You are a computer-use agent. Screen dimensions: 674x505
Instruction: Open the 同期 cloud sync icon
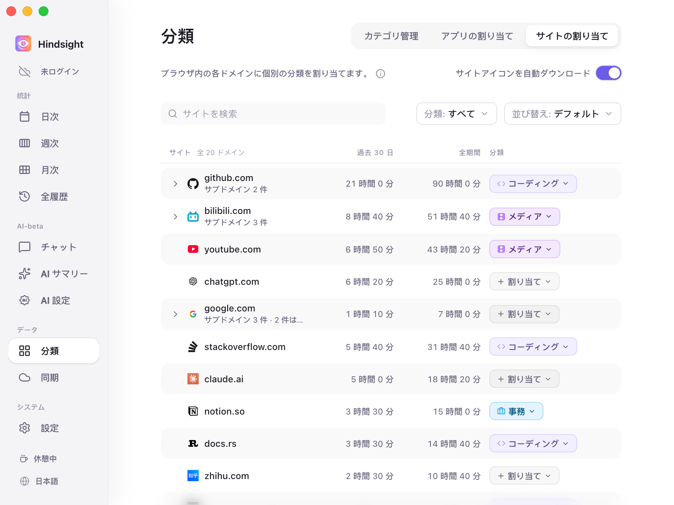[25, 377]
